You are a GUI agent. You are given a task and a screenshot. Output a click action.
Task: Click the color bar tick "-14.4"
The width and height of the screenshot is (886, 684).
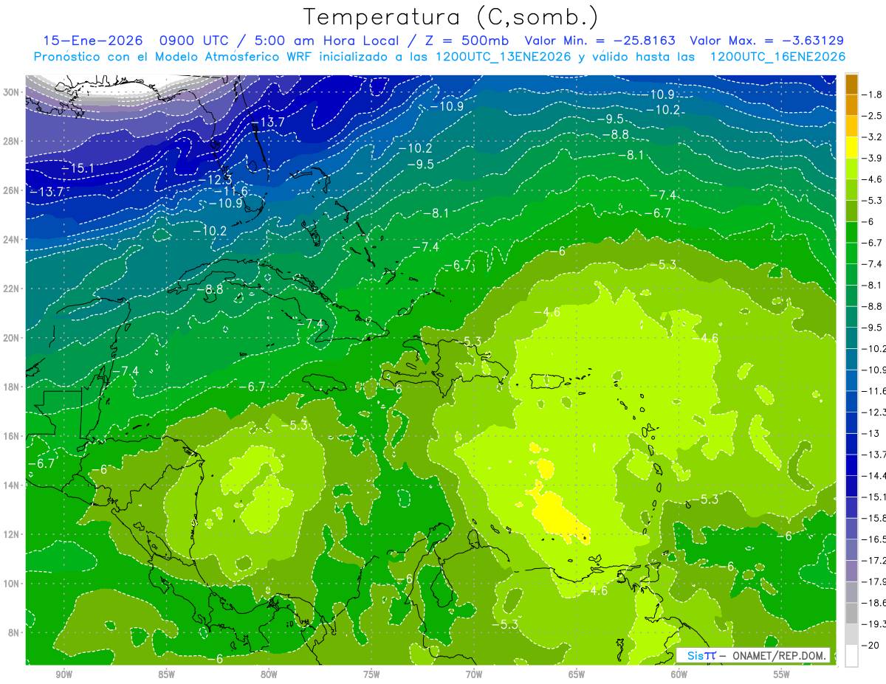tap(876, 476)
